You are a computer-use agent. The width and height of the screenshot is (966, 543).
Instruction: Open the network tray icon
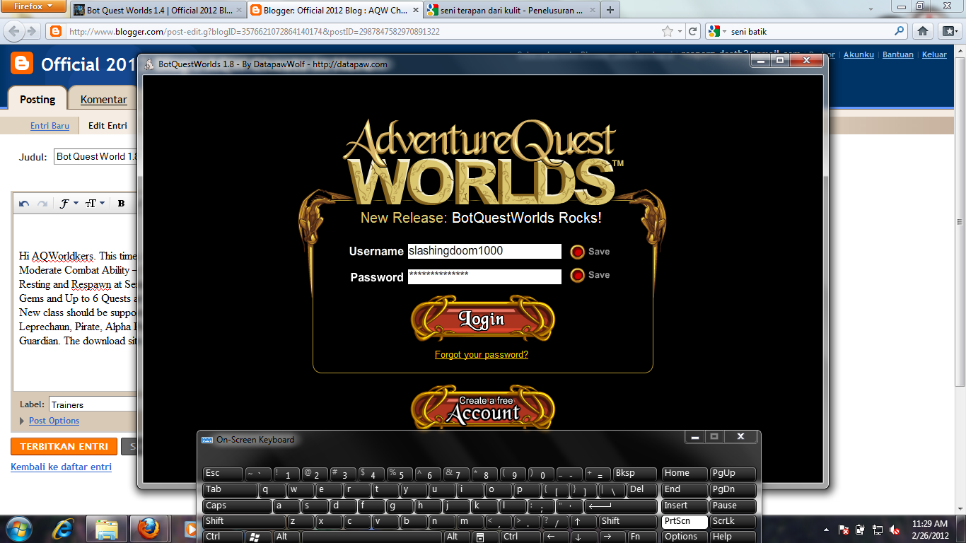pyautogui.click(x=878, y=530)
